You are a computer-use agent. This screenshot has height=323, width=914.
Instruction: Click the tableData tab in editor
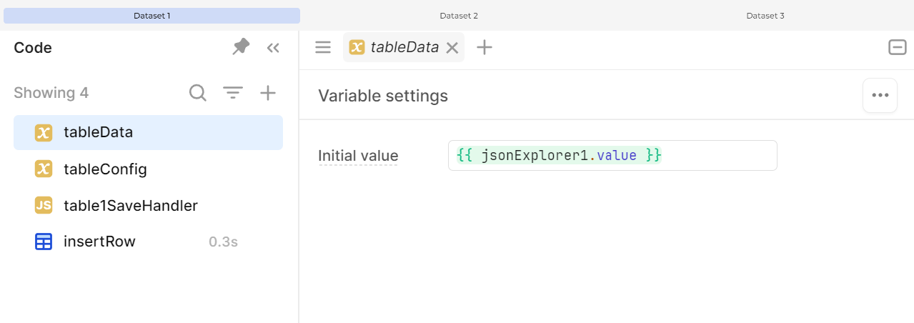404,48
